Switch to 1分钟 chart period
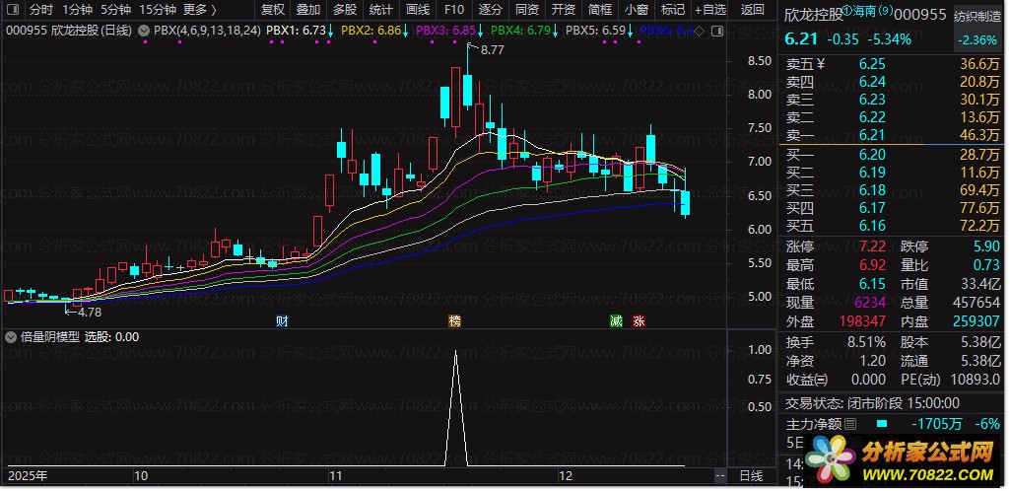The height and width of the screenshot is (491, 1010). tap(77, 10)
